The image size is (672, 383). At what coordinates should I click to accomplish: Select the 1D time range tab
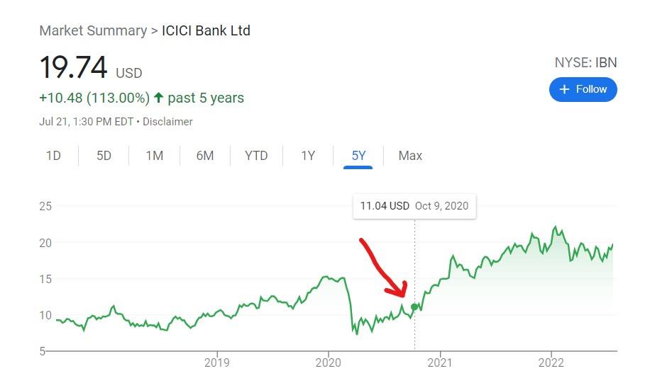click(x=53, y=156)
